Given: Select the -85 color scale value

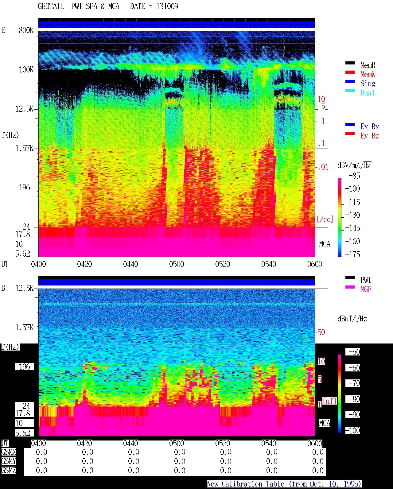Looking at the screenshot, I should (354, 176).
